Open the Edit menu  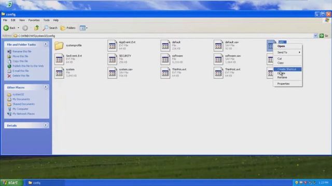click(13, 20)
